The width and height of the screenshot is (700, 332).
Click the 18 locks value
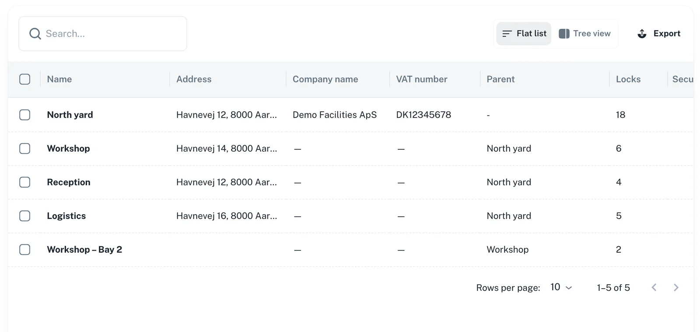(620, 115)
